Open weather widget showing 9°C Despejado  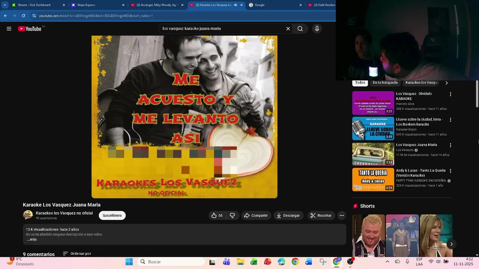(x=21, y=262)
